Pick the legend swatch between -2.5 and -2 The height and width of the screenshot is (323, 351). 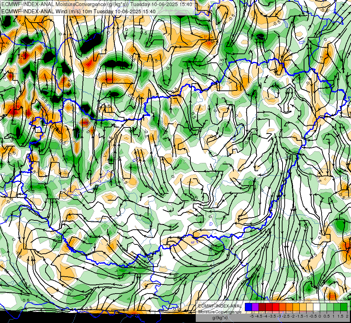click(x=289, y=307)
